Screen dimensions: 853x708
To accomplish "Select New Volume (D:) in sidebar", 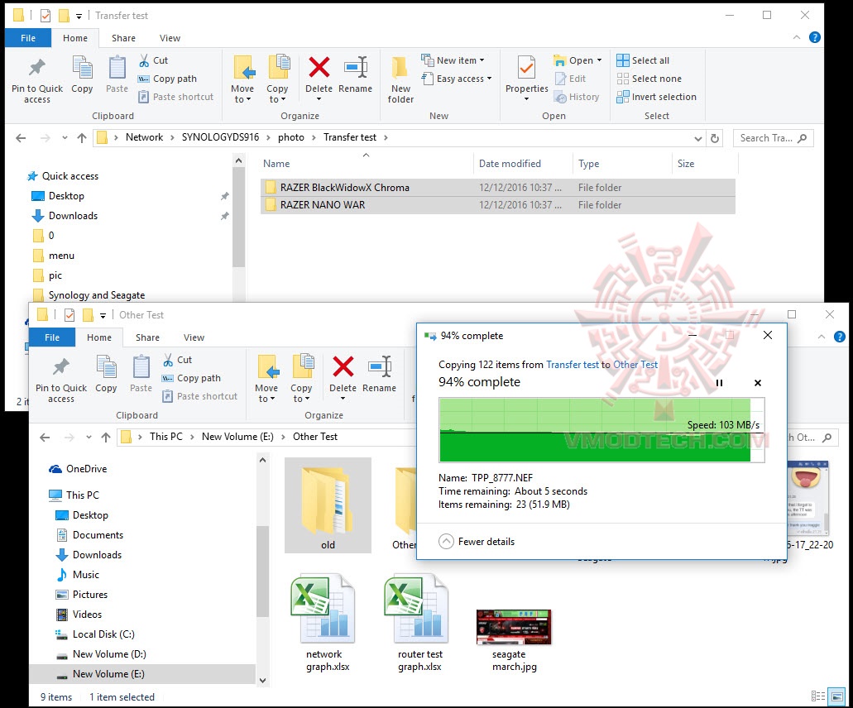I will (101, 654).
